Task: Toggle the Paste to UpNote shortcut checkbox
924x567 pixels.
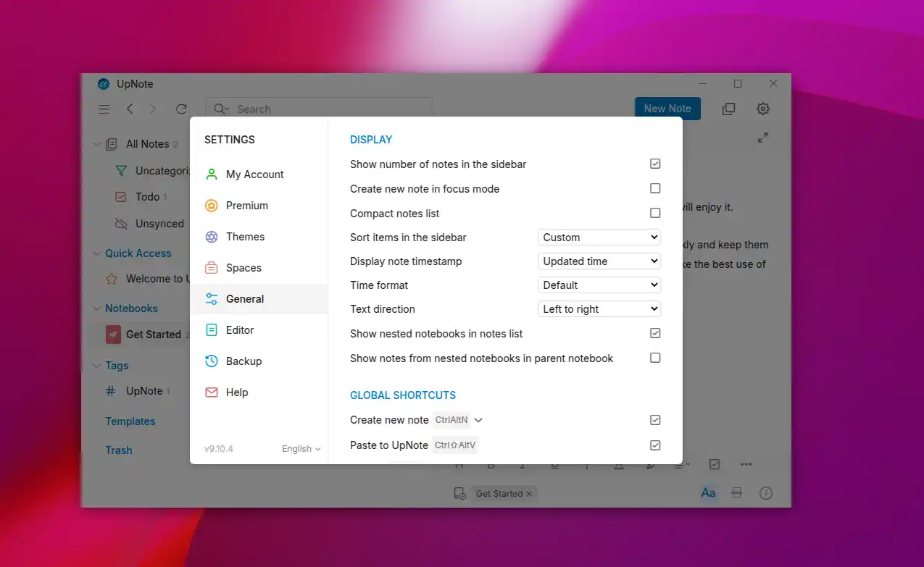Action: coord(655,445)
